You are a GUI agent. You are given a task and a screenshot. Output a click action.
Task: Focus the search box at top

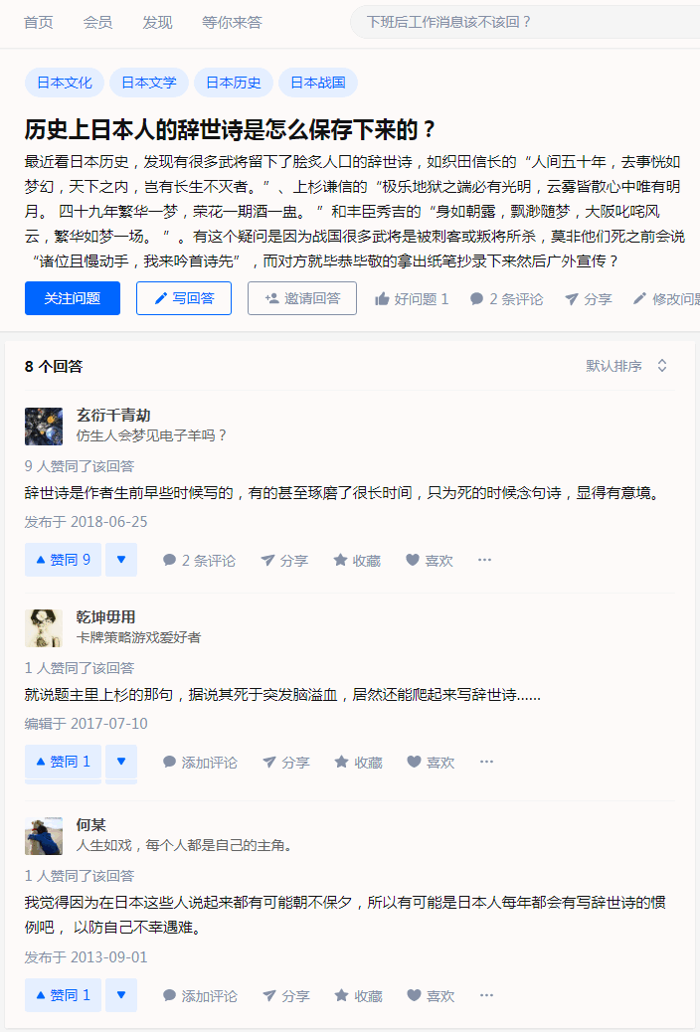point(525,23)
